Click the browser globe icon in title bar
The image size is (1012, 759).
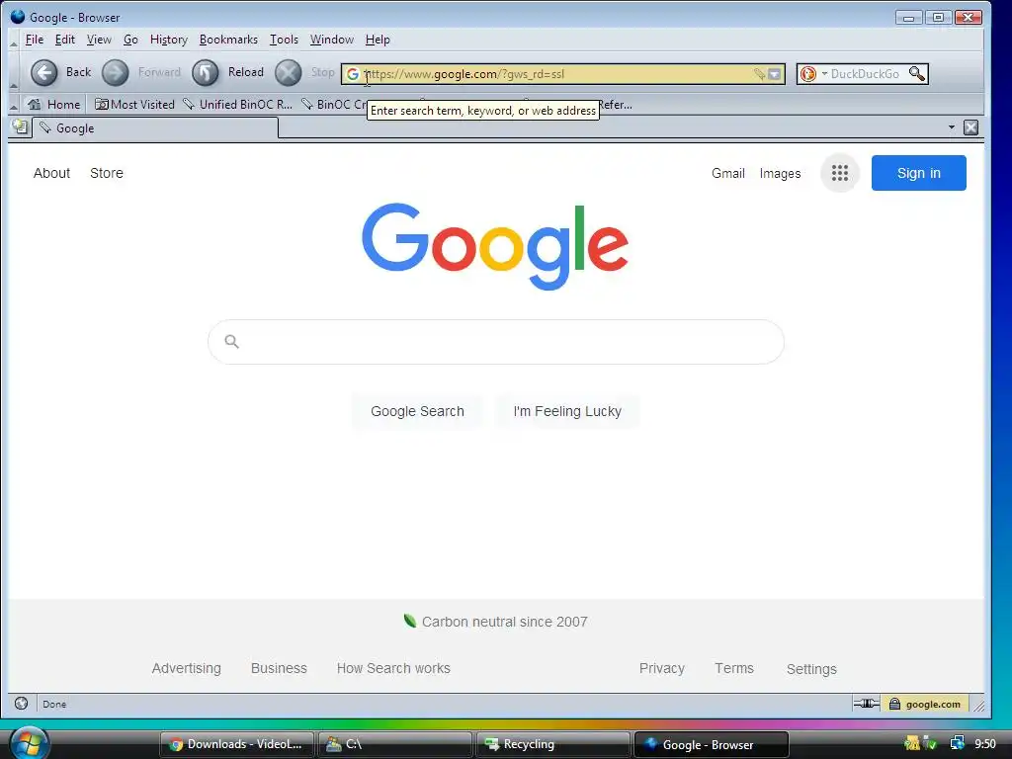(x=18, y=17)
